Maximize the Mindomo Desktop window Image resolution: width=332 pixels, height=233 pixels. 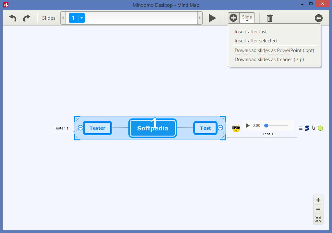point(311,4)
